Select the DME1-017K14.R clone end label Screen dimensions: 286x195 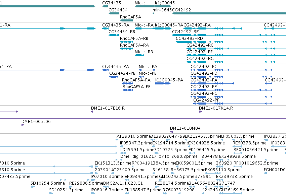216,108
